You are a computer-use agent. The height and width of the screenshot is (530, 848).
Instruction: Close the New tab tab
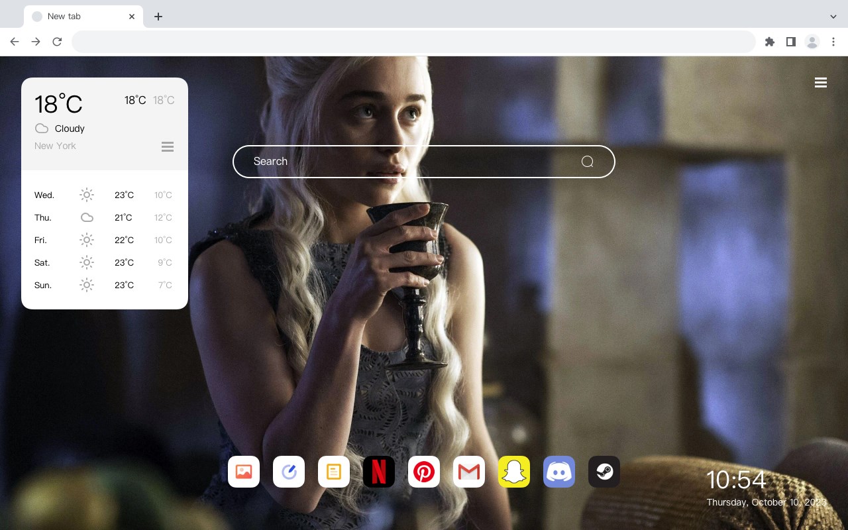pyautogui.click(x=132, y=17)
